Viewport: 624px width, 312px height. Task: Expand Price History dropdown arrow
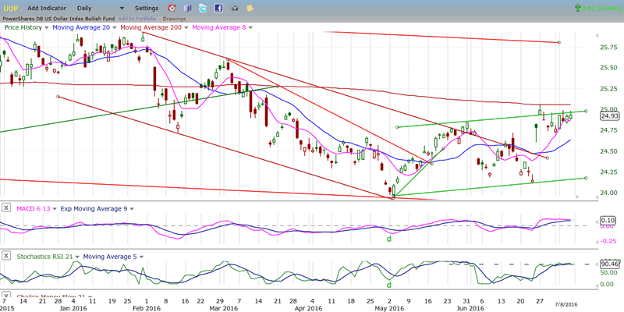(46, 27)
